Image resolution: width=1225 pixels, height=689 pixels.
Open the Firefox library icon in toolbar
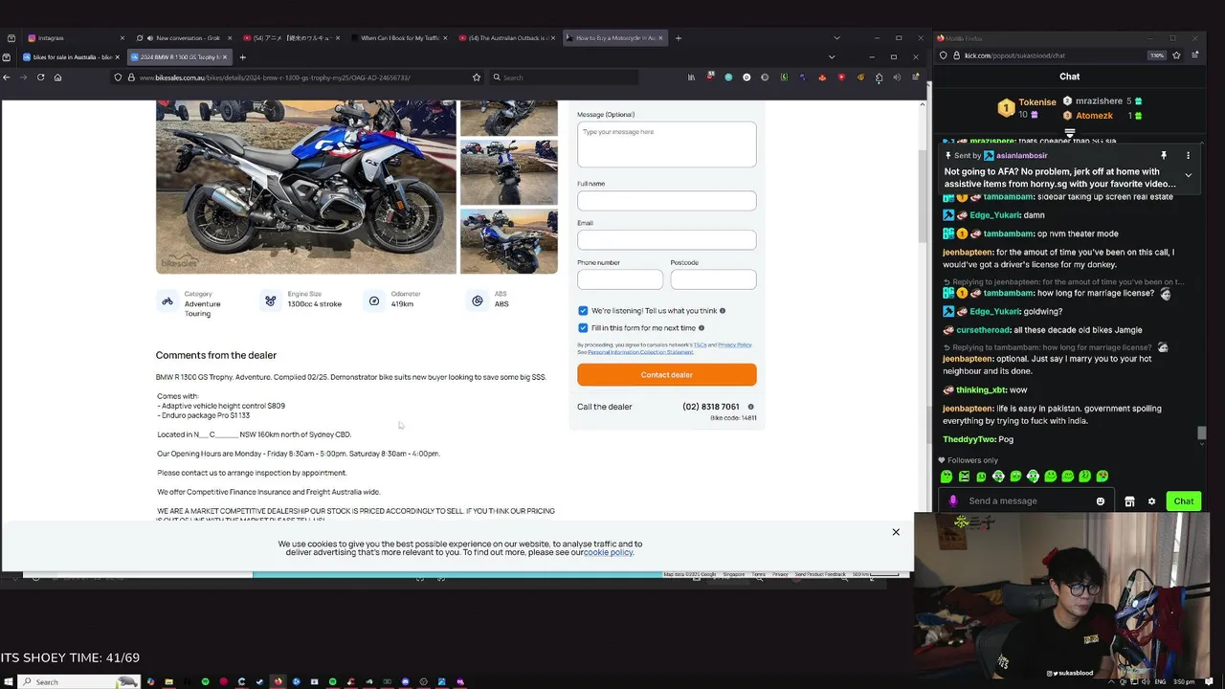pyautogui.click(x=692, y=78)
